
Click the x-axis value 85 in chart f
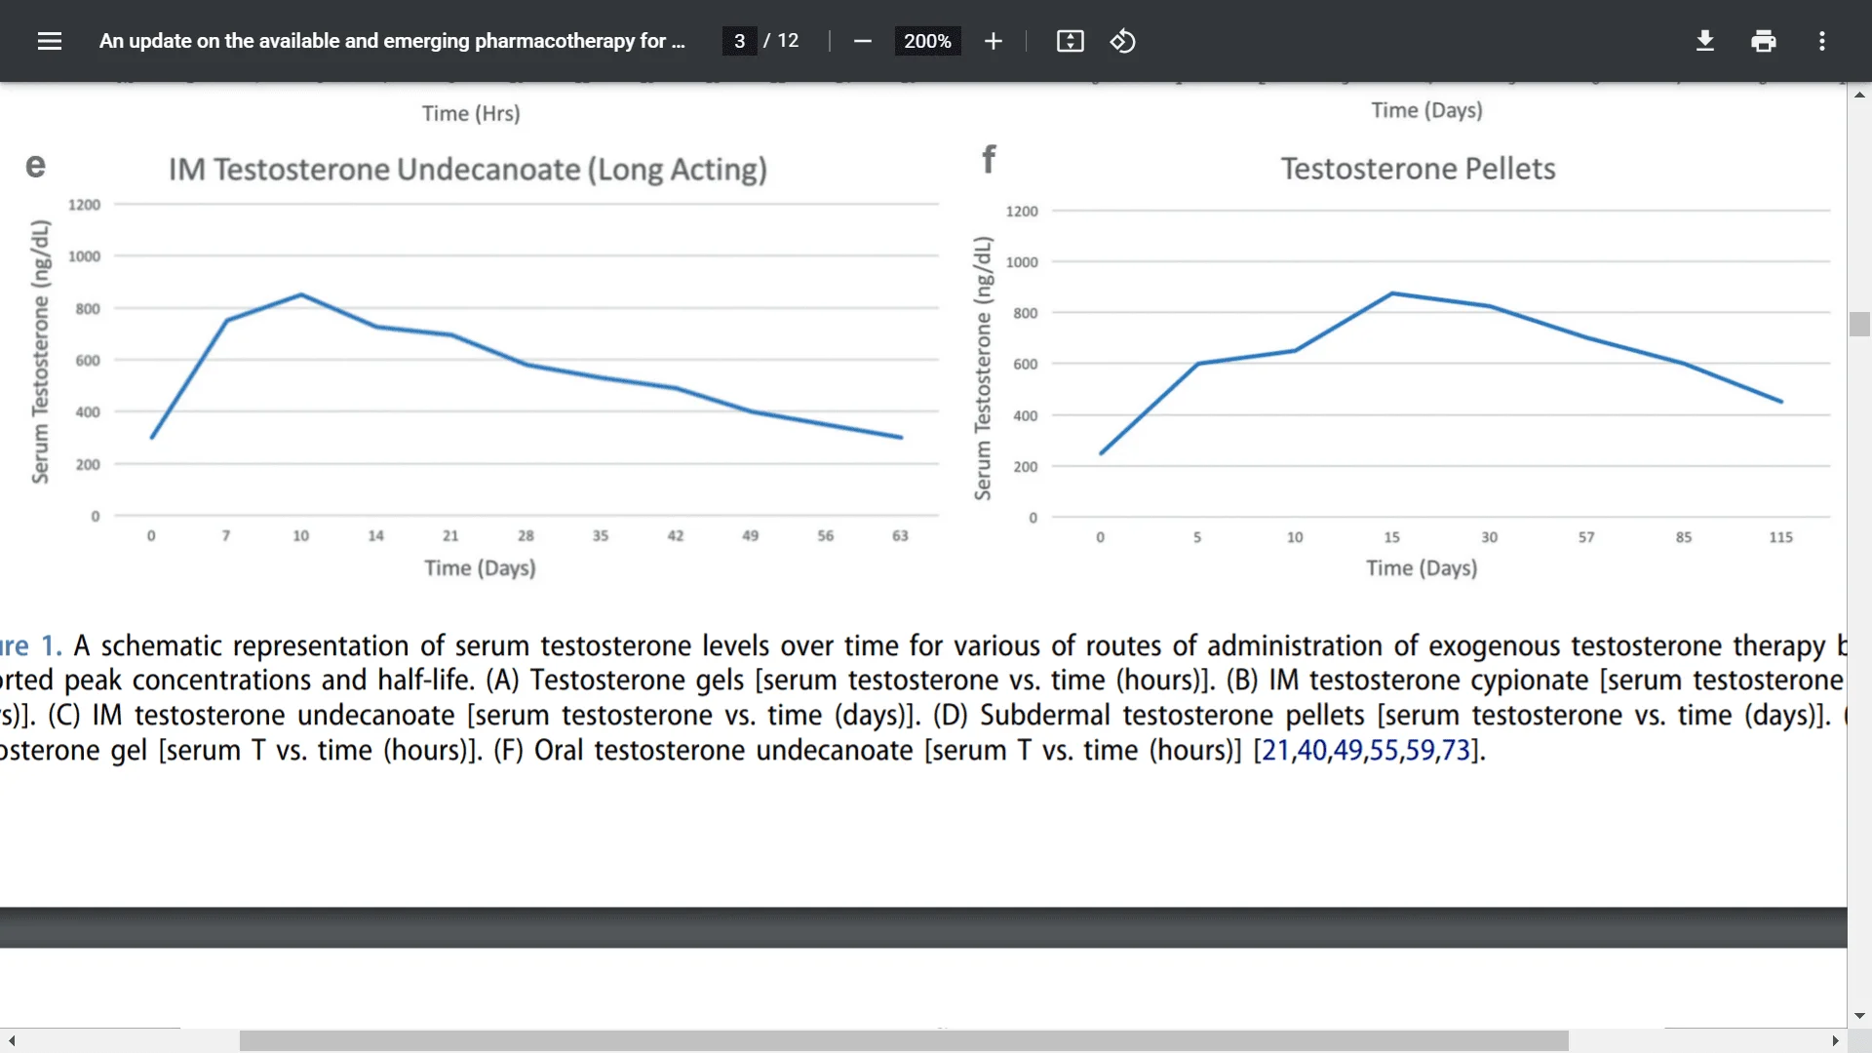tap(1684, 537)
